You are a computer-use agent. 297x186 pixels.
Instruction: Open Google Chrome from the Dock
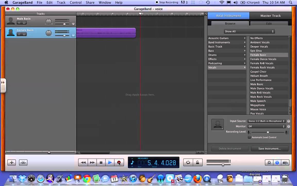click(x=87, y=179)
